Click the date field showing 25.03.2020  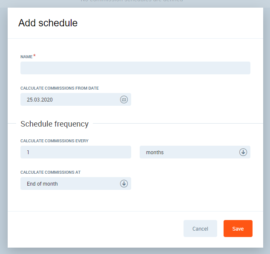(68, 99)
